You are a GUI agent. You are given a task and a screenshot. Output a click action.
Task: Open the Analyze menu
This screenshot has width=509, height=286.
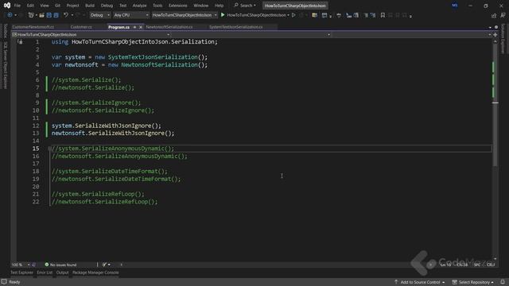pos(139,6)
